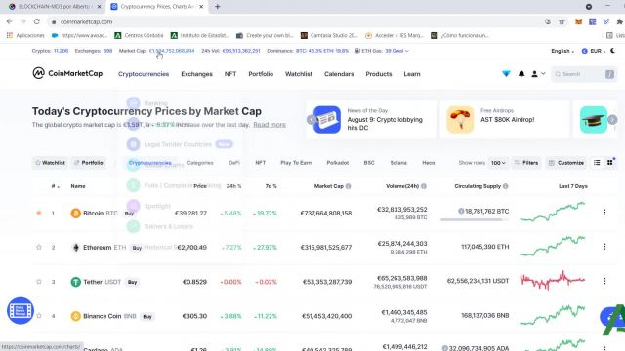Switch to grid view layout
The height and width of the screenshot is (351, 625).
pyautogui.click(x=609, y=163)
